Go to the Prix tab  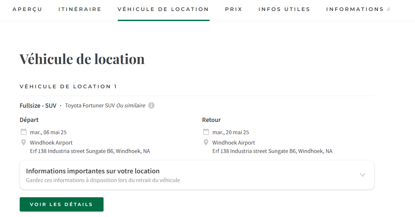[234, 9]
